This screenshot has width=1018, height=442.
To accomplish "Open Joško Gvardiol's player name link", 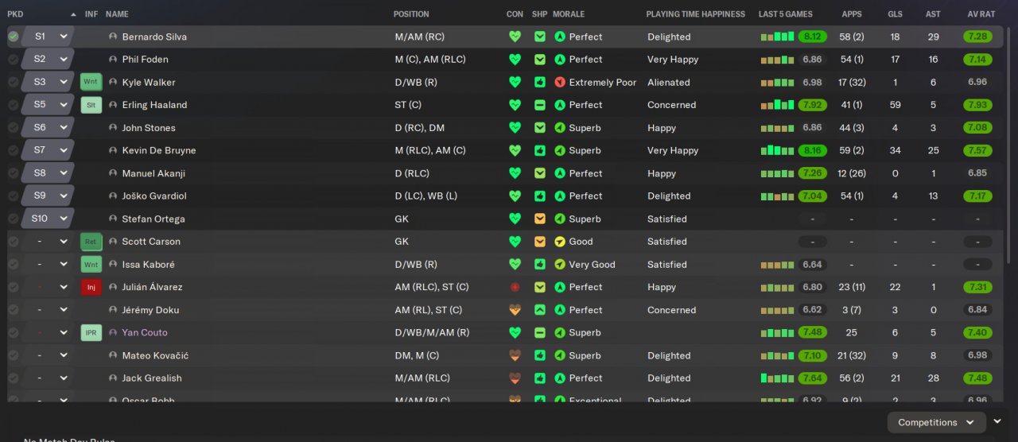I will 154,196.
